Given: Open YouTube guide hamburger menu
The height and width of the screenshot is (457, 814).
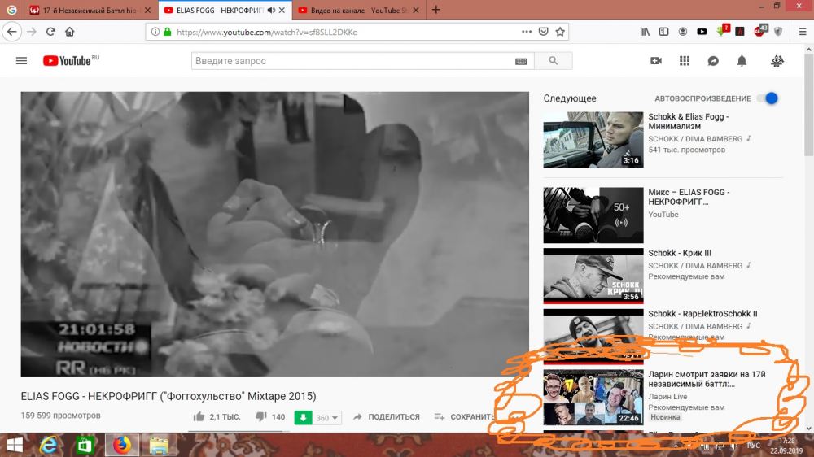Looking at the screenshot, I should [21, 61].
